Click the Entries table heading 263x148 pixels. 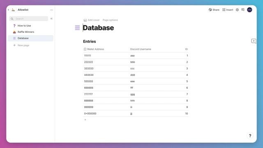[90, 42]
